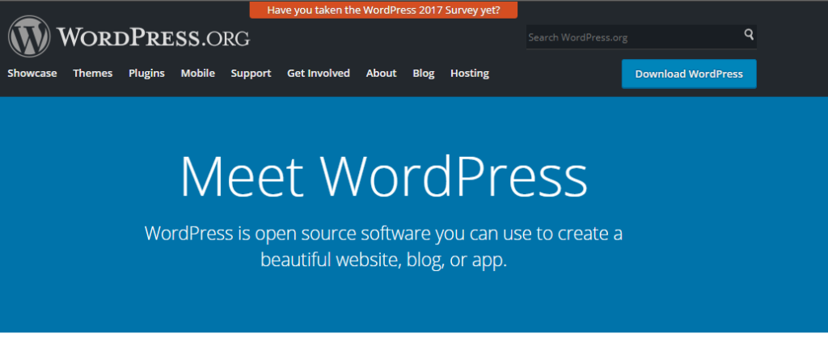Open the Support section
The image size is (828, 351).
point(251,74)
